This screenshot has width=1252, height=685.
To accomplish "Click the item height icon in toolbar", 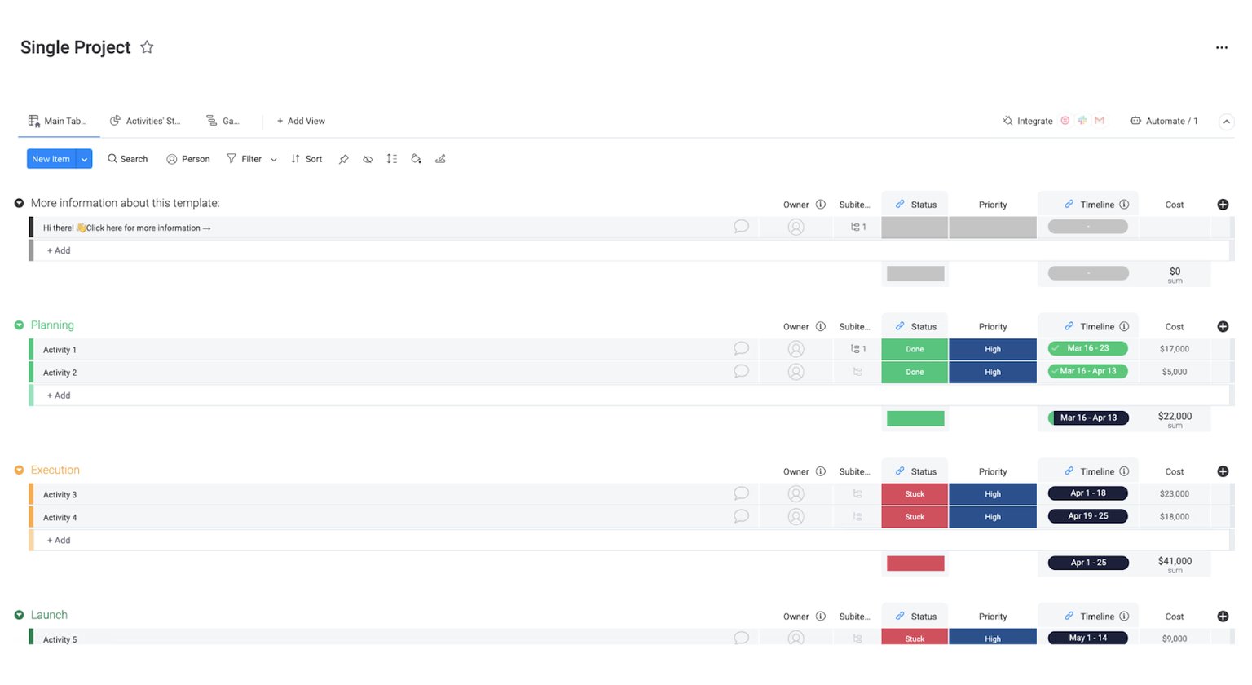I will pyautogui.click(x=392, y=159).
